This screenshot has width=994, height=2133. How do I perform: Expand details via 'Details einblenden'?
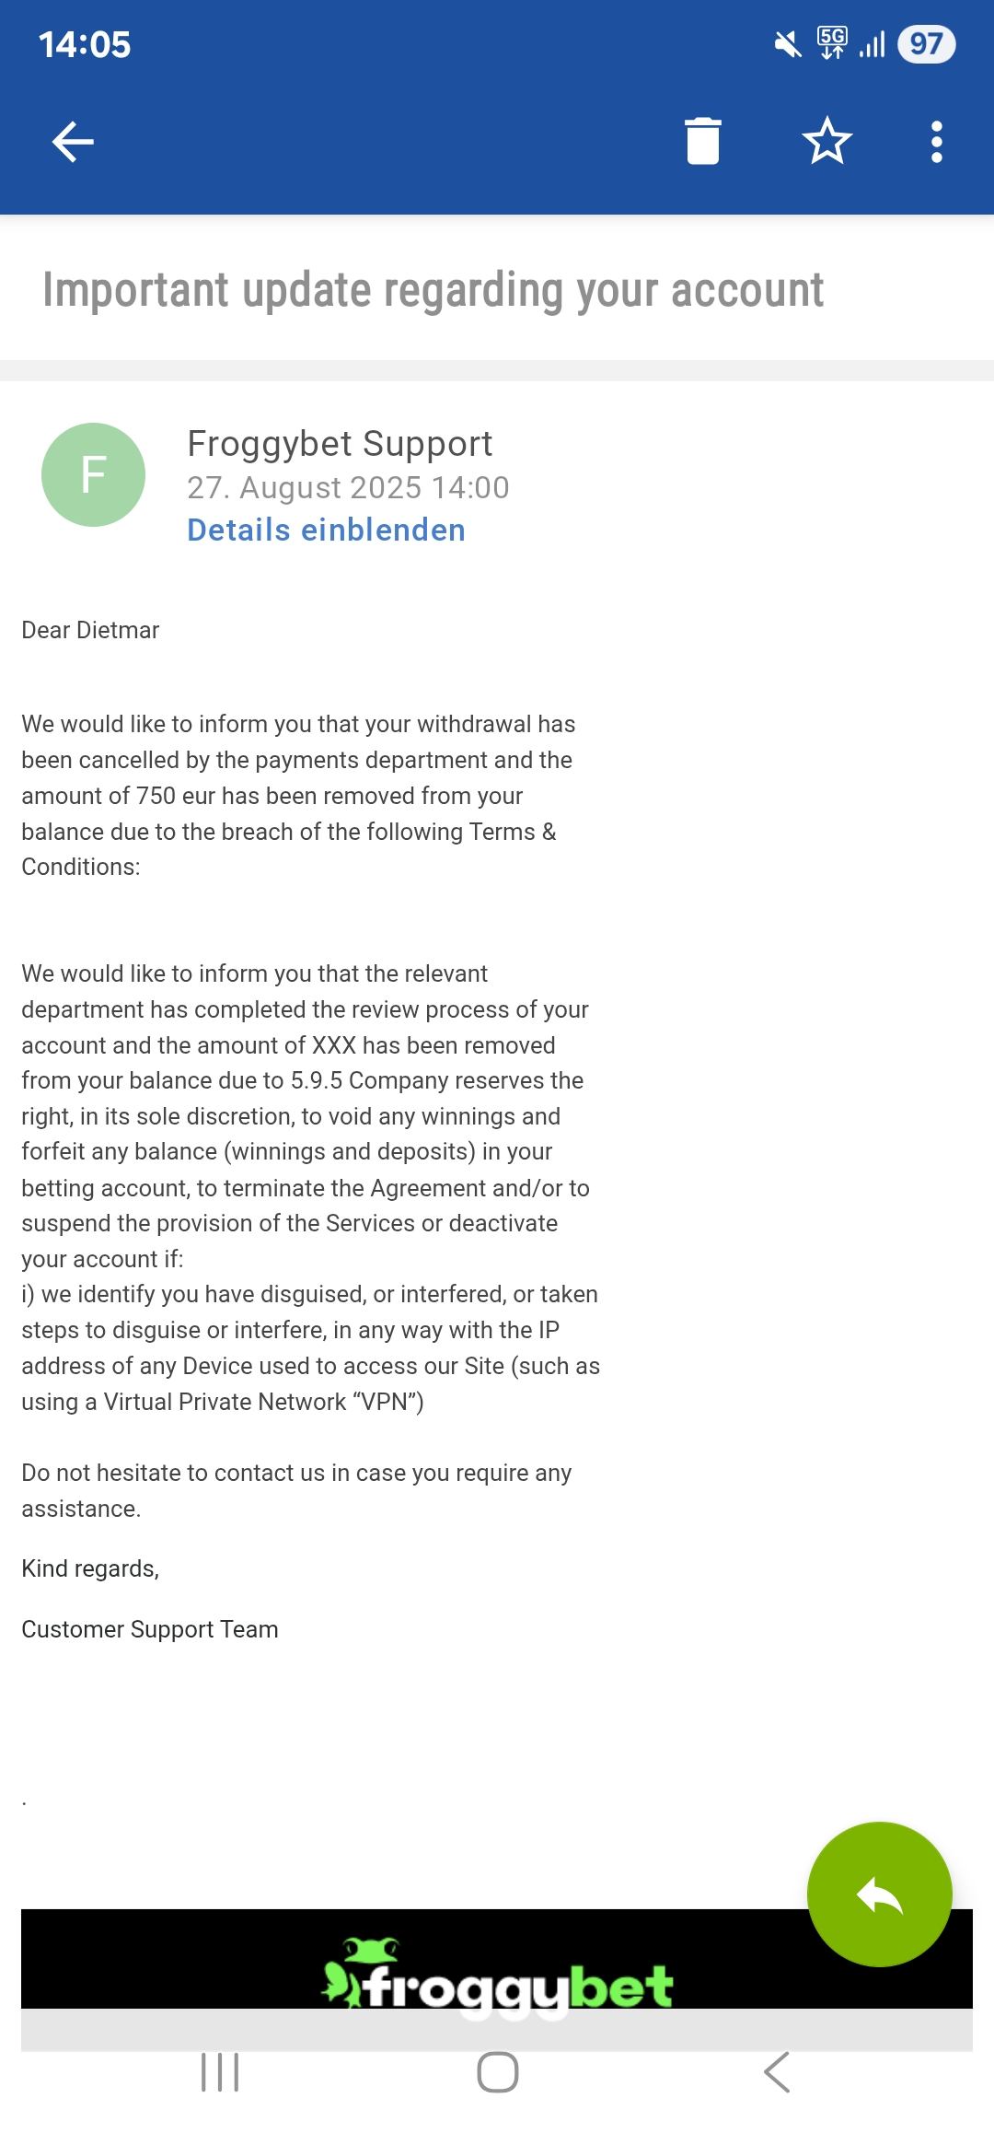pyautogui.click(x=326, y=530)
